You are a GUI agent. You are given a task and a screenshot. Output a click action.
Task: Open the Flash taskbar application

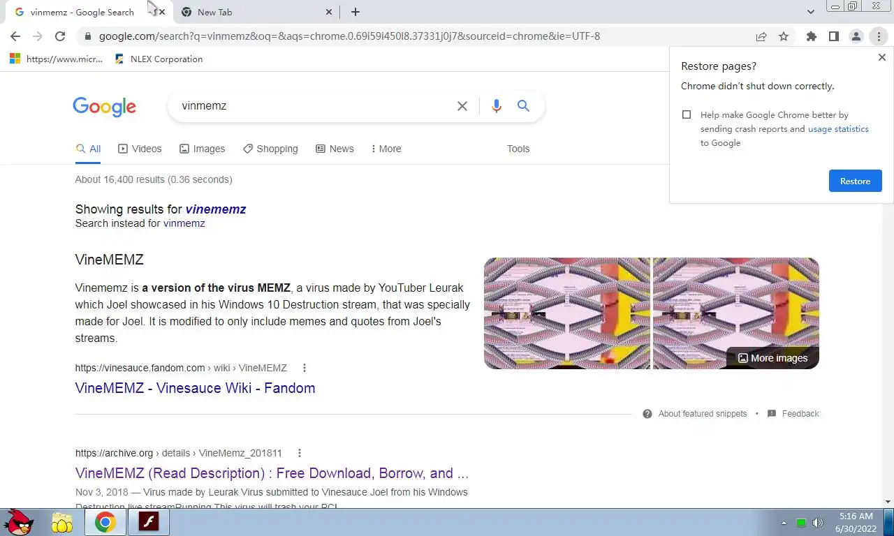149,522
